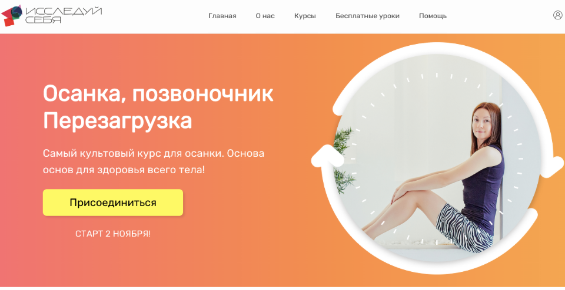The width and height of the screenshot is (565, 290).
Task: Click the word "Перезагрузка" in the heading
Action: pos(118,122)
